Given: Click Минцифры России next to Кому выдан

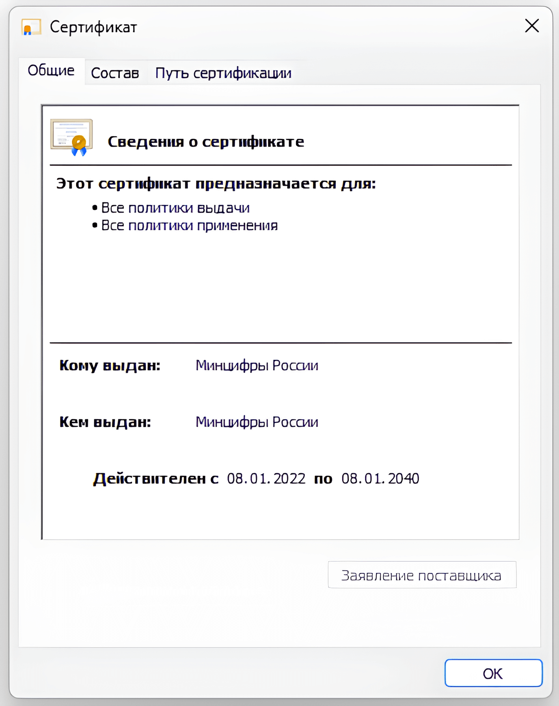Looking at the screenshot, I should (257, 366).
